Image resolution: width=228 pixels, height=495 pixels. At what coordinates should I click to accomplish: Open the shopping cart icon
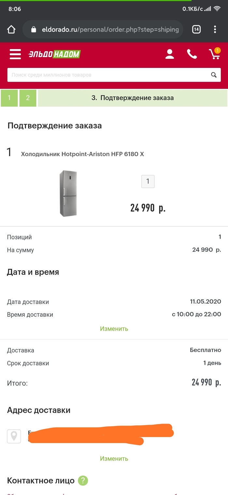pos(215,54)
